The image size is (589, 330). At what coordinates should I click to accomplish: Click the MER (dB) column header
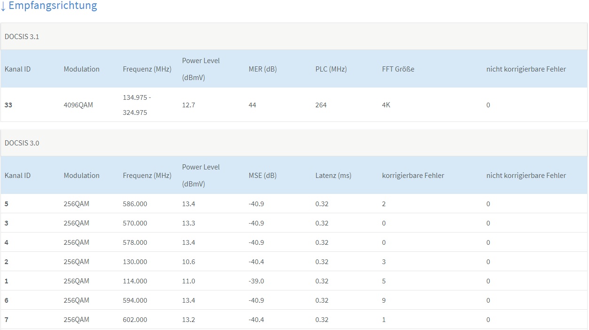[x=263, y=69]
